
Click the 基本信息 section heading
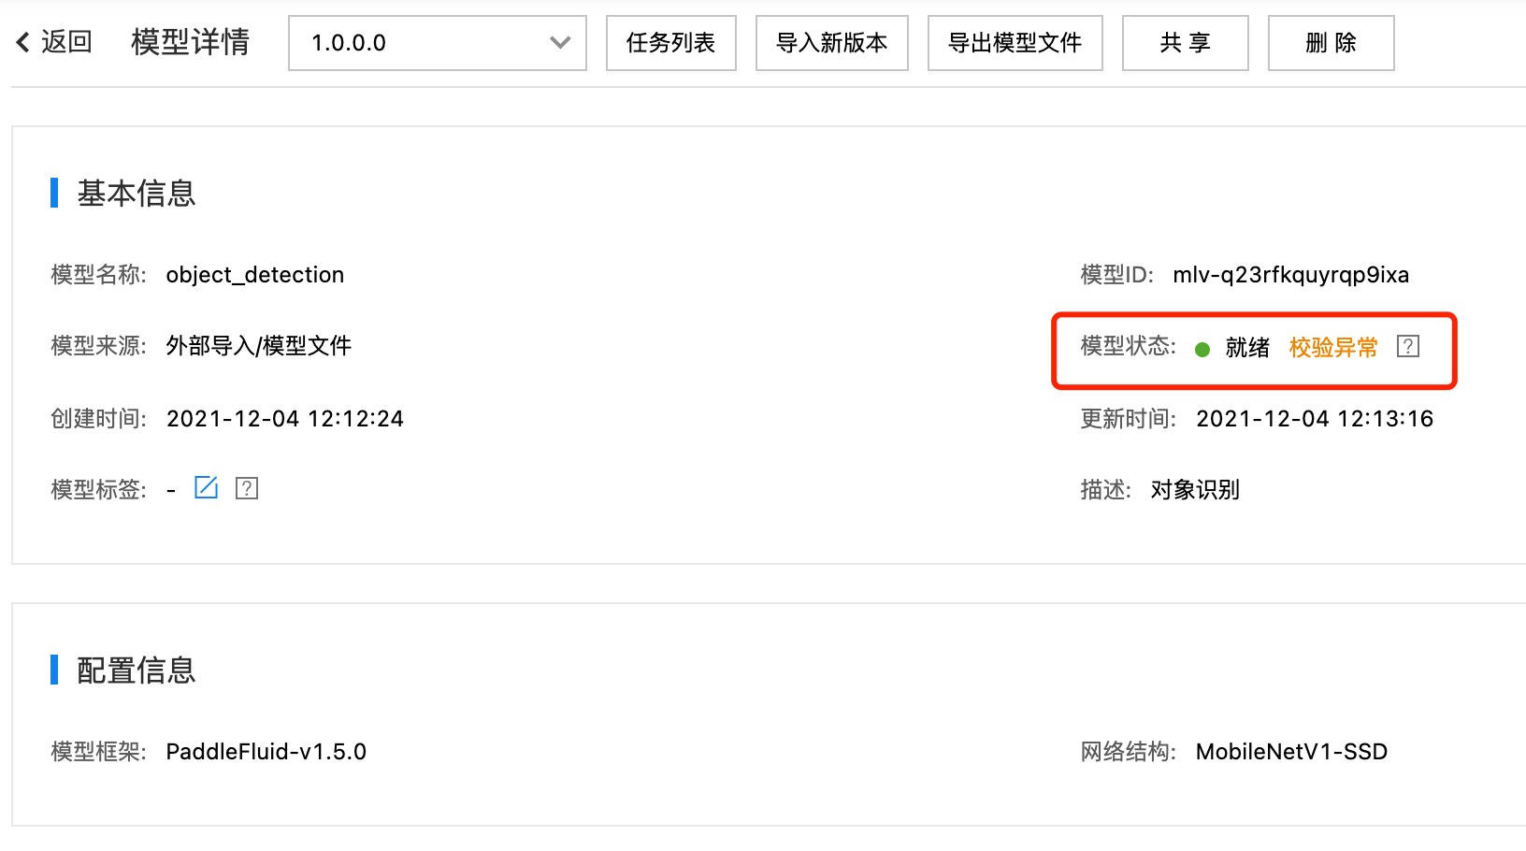click(137, 194)
